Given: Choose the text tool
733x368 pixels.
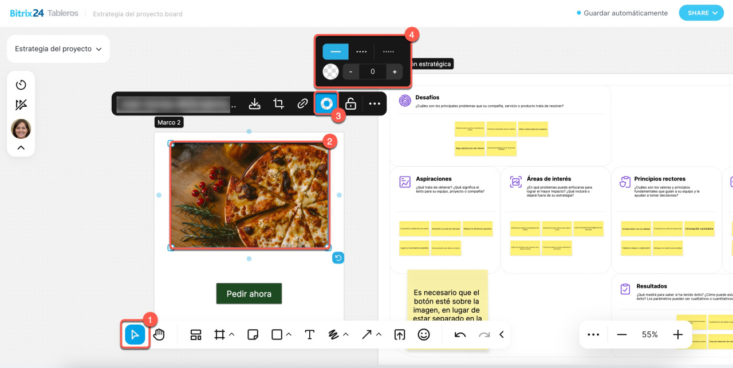Looking at the screenshot, I should point(309,335).
